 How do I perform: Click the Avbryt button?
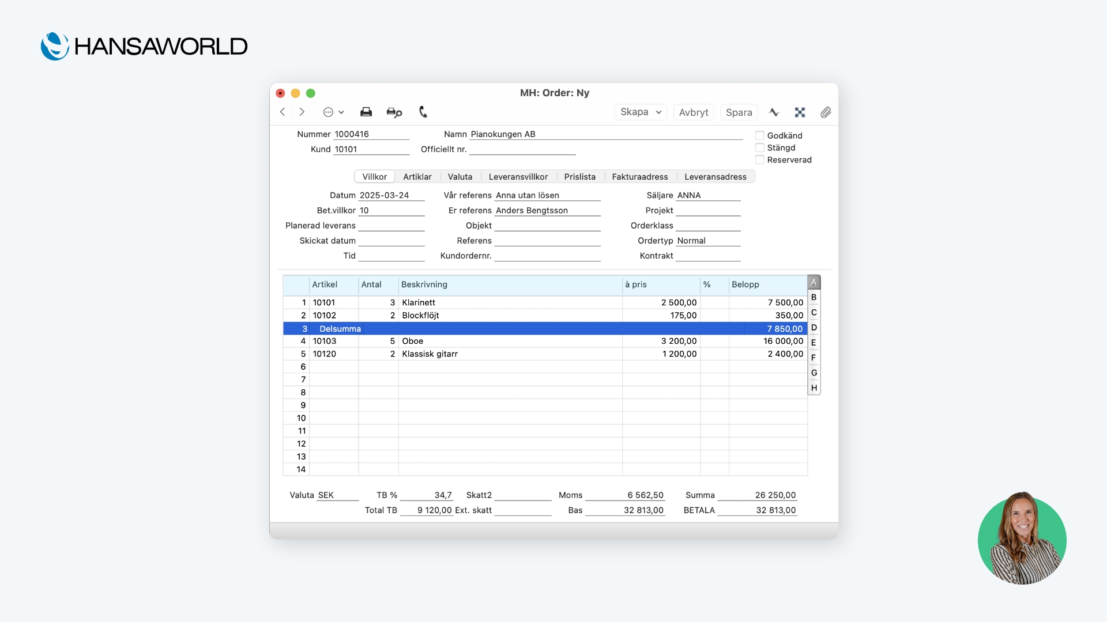(694, 112)
